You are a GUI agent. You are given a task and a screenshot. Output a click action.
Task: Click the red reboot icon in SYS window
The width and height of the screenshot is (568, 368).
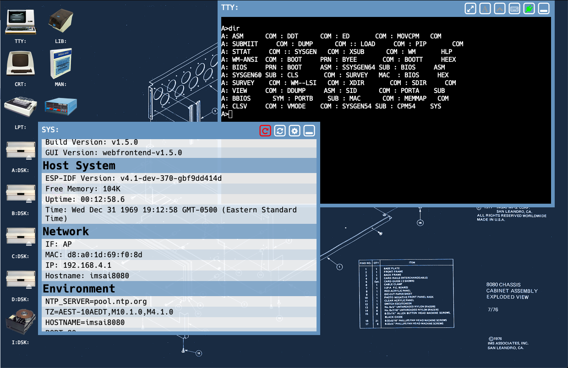[x=265, y=131]
